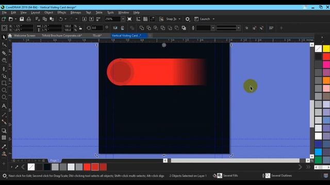Toggle show grid icon

[145, 19]
